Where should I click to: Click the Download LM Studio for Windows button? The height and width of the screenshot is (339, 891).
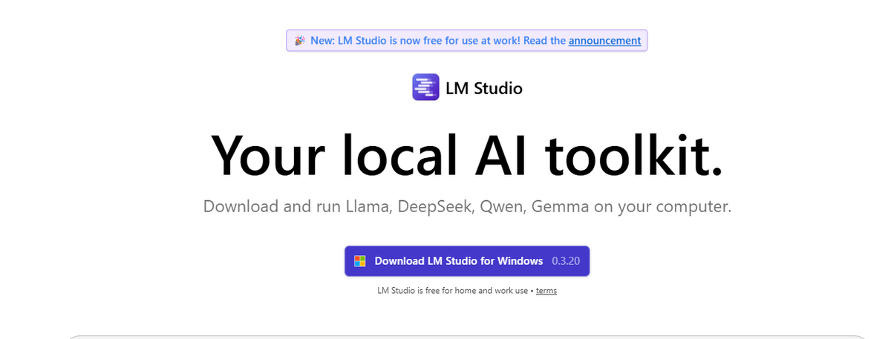pos(467,261)
